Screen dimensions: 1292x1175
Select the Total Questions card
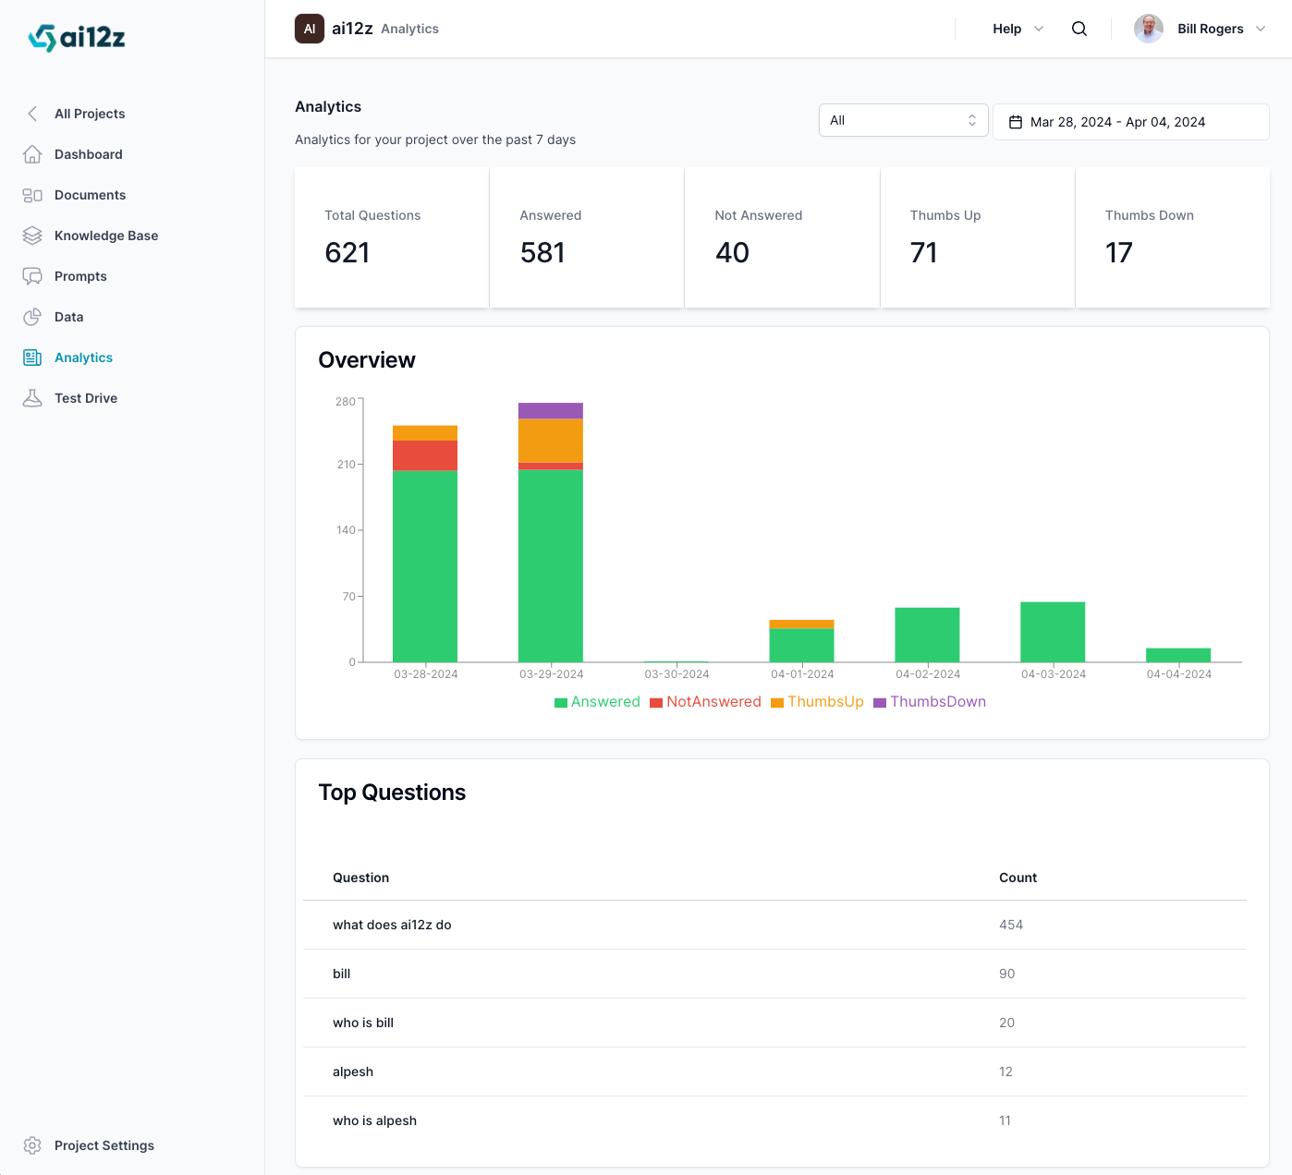pyautogui.click(x=392, y=237)
